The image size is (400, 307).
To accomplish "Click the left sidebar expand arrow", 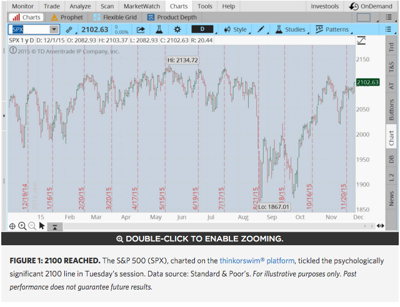I will [4, 115].
